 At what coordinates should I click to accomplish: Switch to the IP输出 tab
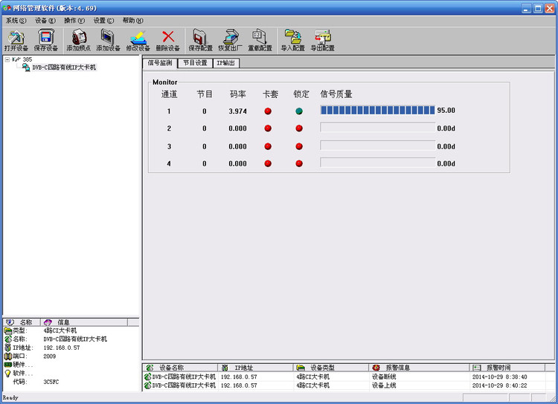pos(226,63)
